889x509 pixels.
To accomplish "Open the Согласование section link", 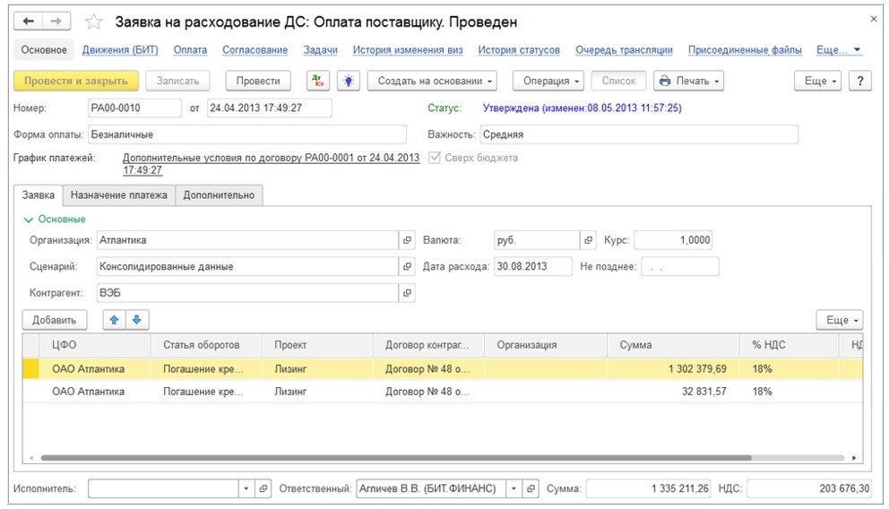I will [255, 50].
